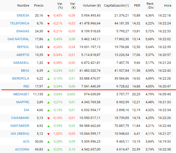The width and height of the screenshot is (176, 153).
Task: Click the red down arrow in IAG (IBERIA) row
Action: coord(48,134)
